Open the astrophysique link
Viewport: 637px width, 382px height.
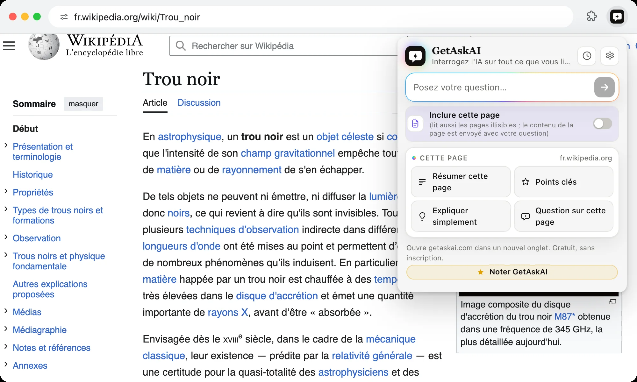(190, 137)
